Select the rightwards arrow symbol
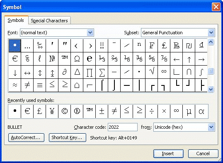This screenshot has height=163, width=223. click(201, 59)
